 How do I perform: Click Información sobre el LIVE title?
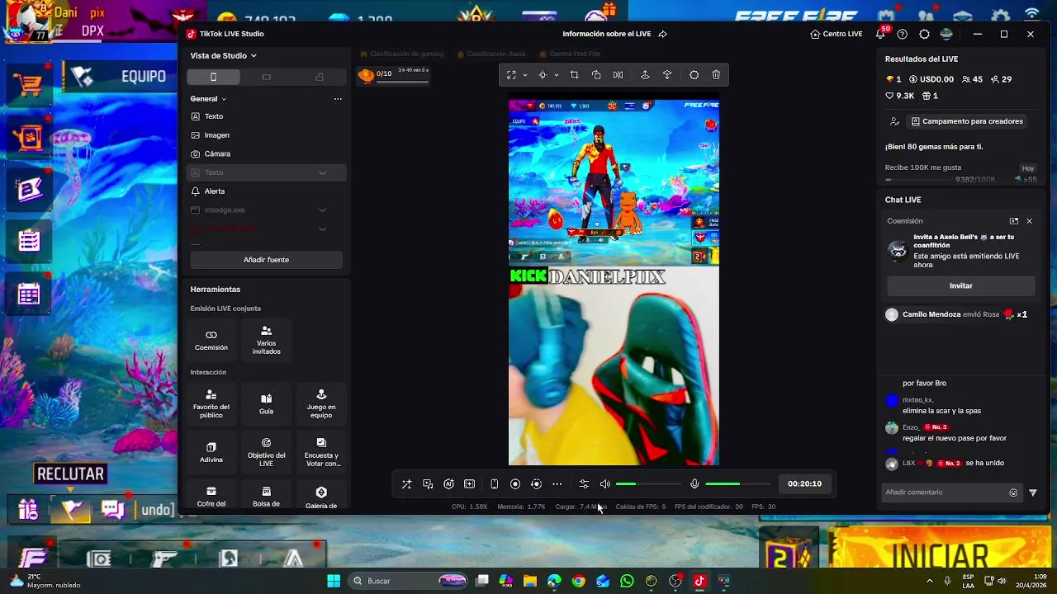(607, 34)
